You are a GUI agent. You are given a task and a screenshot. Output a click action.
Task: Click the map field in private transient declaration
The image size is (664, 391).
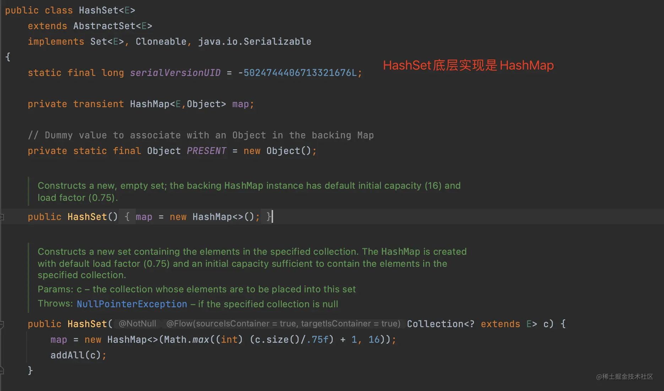tap(240, 104)
